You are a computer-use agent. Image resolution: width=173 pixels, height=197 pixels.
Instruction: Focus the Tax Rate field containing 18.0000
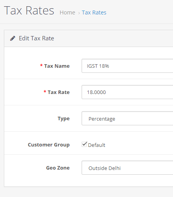(x=127, y=92)
